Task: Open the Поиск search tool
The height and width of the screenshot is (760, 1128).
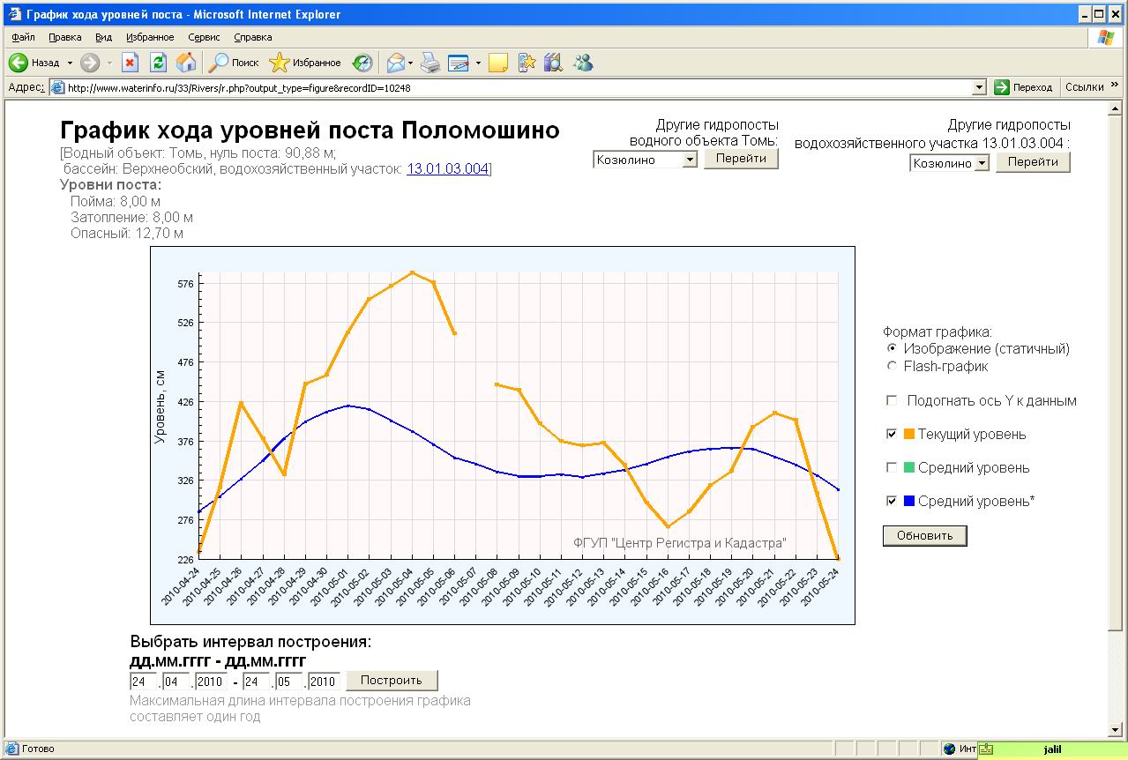Action: 234,63
